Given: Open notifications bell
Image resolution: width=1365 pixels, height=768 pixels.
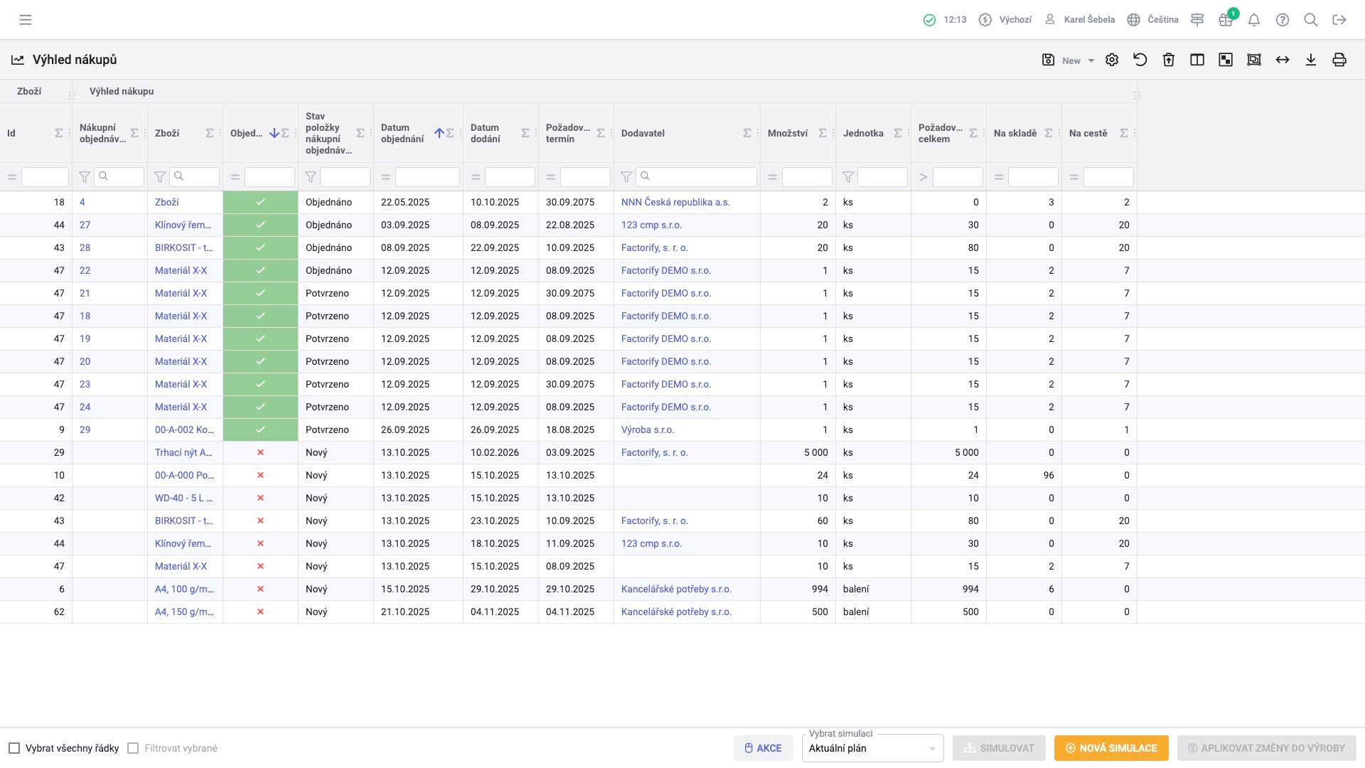Looking at the screenshot, I should click(1254, 20).
